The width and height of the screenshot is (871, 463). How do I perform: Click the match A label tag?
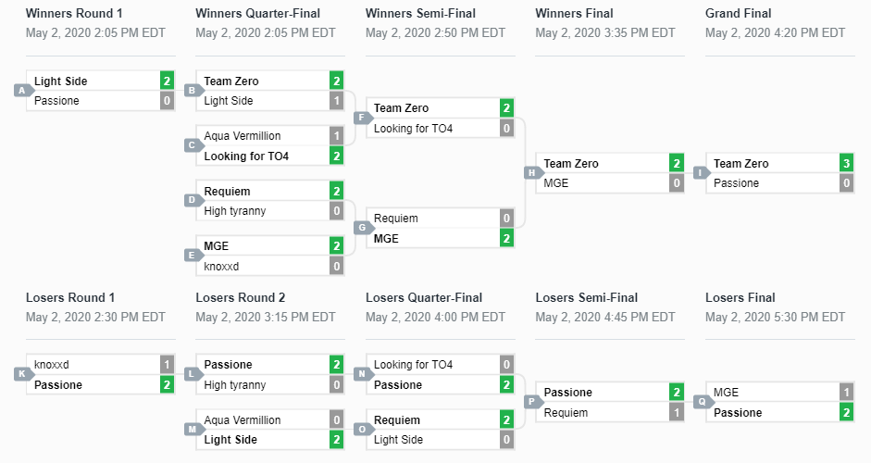pos(21,91)
